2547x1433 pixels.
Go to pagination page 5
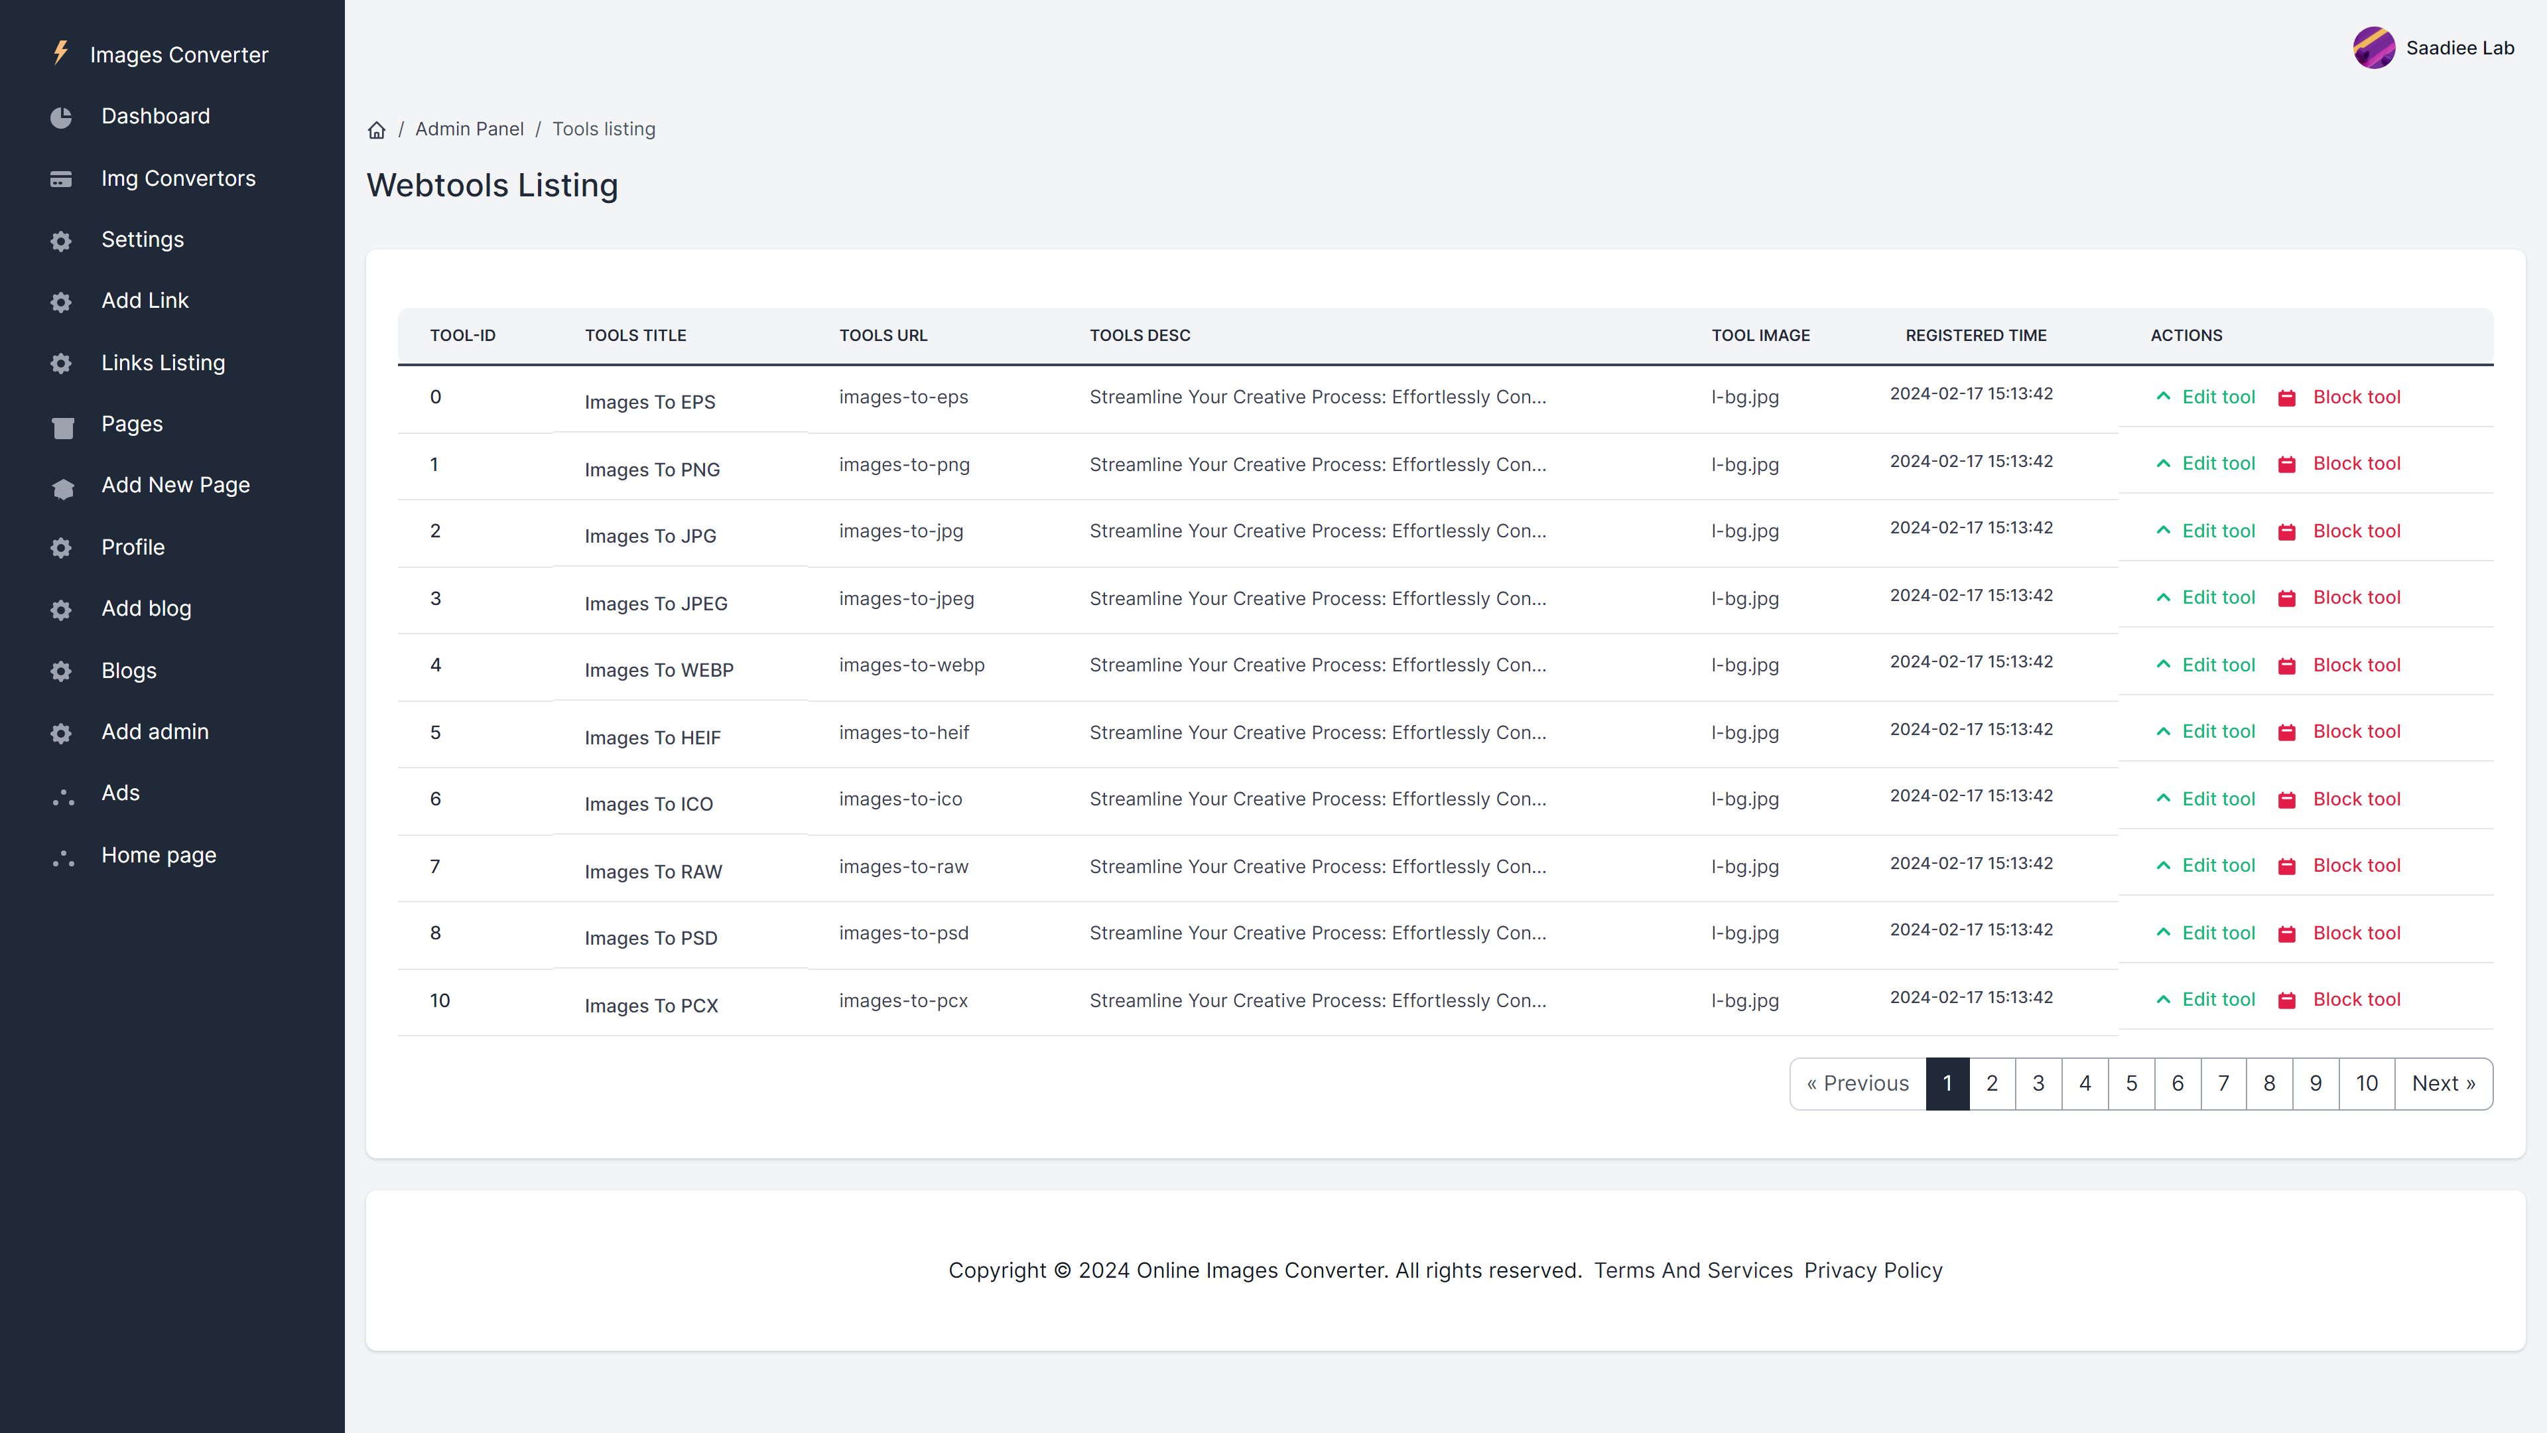coord(2130,1083)
